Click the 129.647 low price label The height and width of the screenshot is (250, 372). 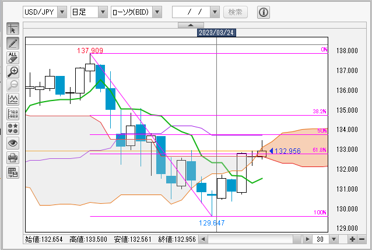[x=212, y=223]
